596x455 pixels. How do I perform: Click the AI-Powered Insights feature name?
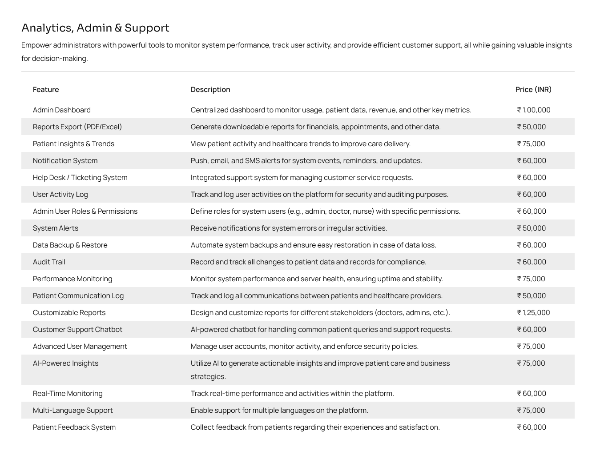click(x=66, y=363)
